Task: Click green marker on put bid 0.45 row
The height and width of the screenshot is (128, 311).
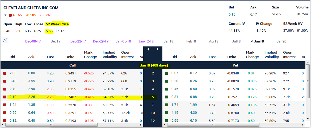Action: (167, 89)
